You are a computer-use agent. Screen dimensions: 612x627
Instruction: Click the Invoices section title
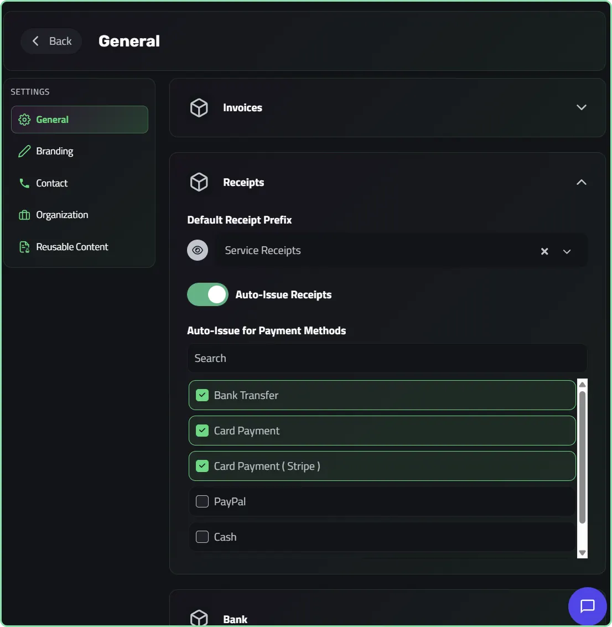(242, 107)
